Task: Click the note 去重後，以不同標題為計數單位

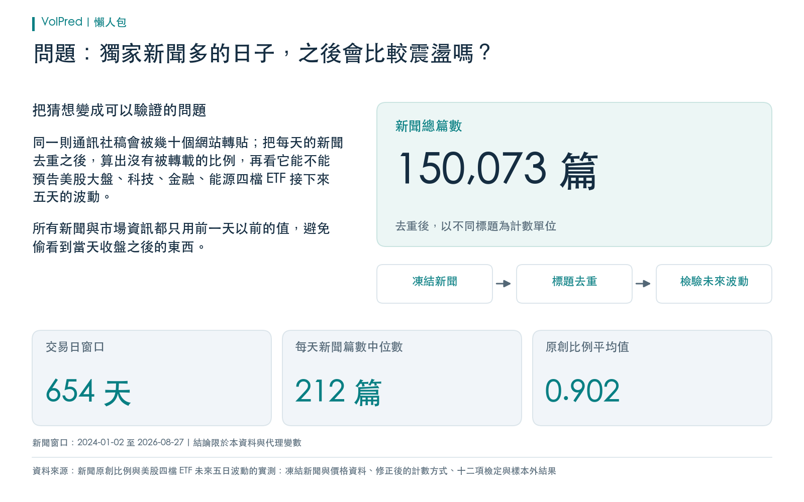Action: point(476,226)
